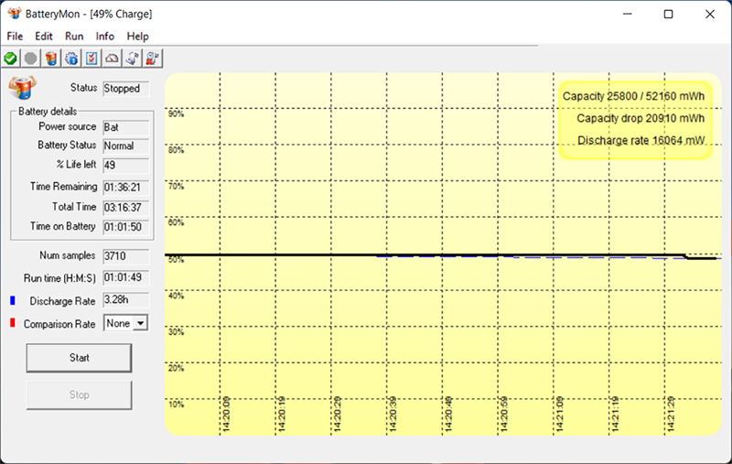Screen dimensions: 732x464
Task: Open the Edit menu
Action: click(x=44, y=36)
